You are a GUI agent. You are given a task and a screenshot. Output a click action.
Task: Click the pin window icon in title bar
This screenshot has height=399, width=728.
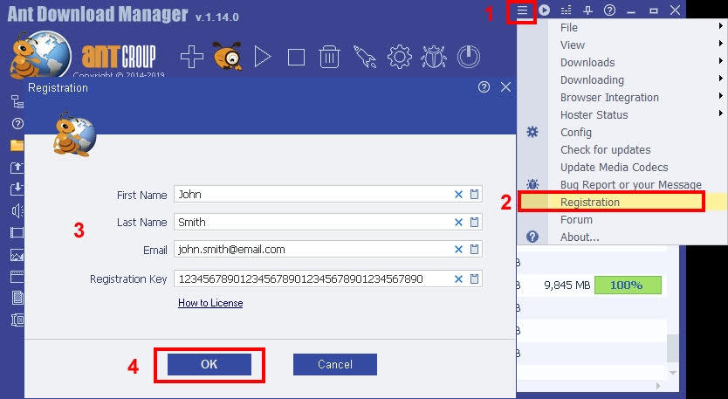(x=587, y=10)
